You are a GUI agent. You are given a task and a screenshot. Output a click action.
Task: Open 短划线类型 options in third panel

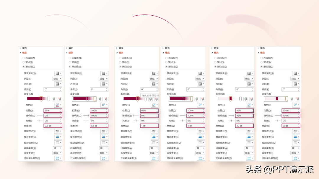155,143
